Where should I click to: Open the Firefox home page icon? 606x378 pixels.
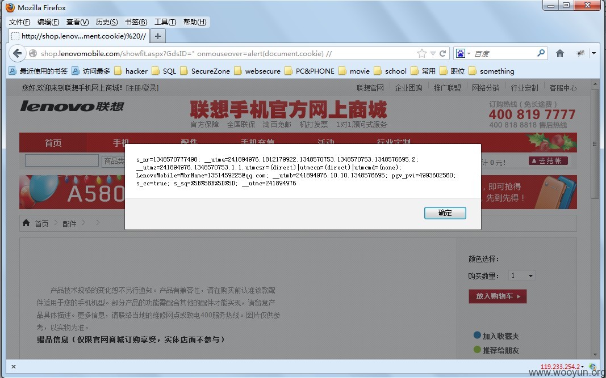pyautogui.click(x=559, y=53)
